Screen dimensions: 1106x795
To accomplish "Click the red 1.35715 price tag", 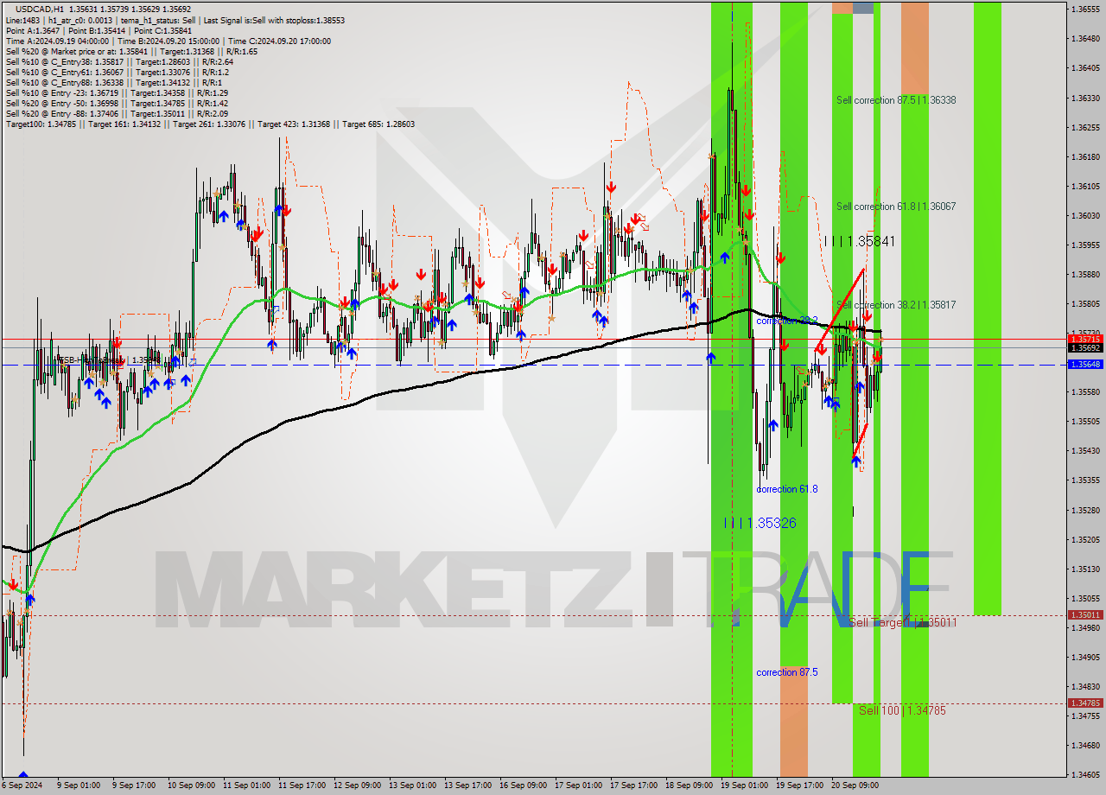I will 1085,340.
